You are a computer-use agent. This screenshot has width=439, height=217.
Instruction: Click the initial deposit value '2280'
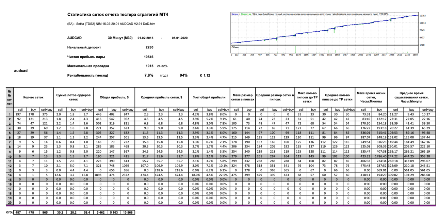tap(149, 47)
